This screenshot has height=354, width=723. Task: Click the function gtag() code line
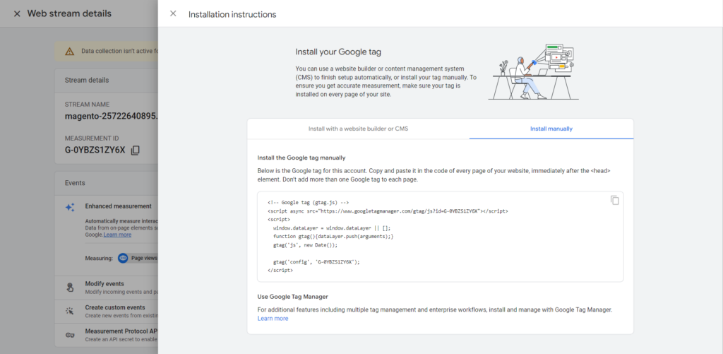click(x=333, y=236)
